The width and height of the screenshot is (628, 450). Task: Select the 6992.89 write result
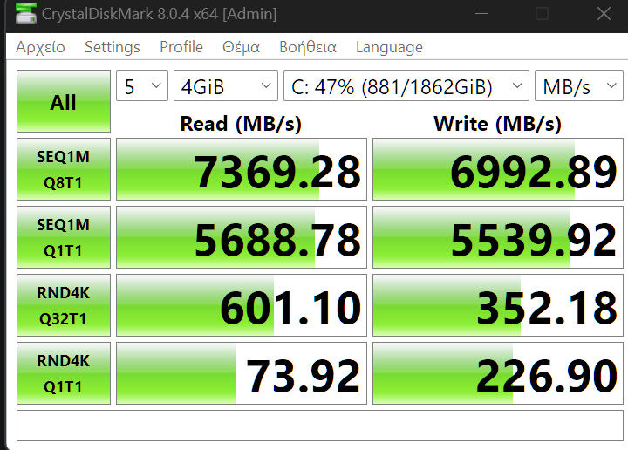tap(498, 169)
